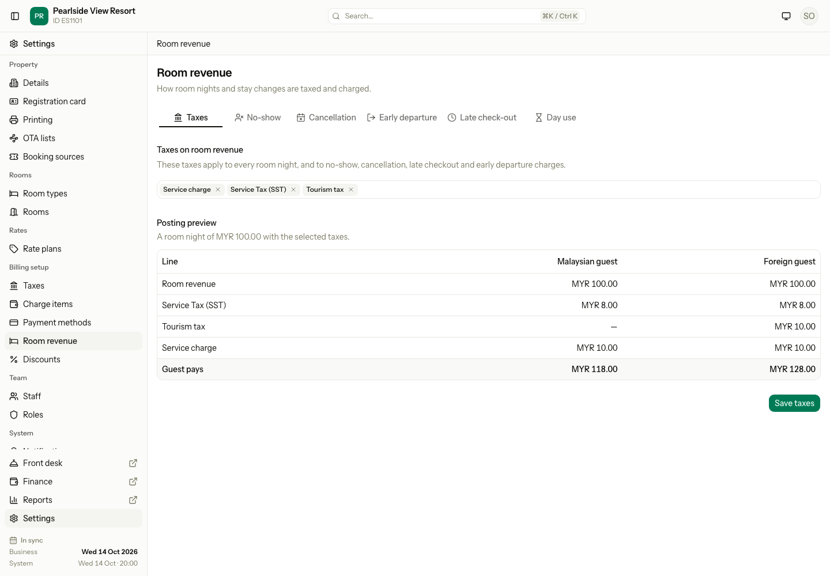The width and height of the screenshot is (830, 576).
Task: Focus the Search input field
Action: click(457, 16)
